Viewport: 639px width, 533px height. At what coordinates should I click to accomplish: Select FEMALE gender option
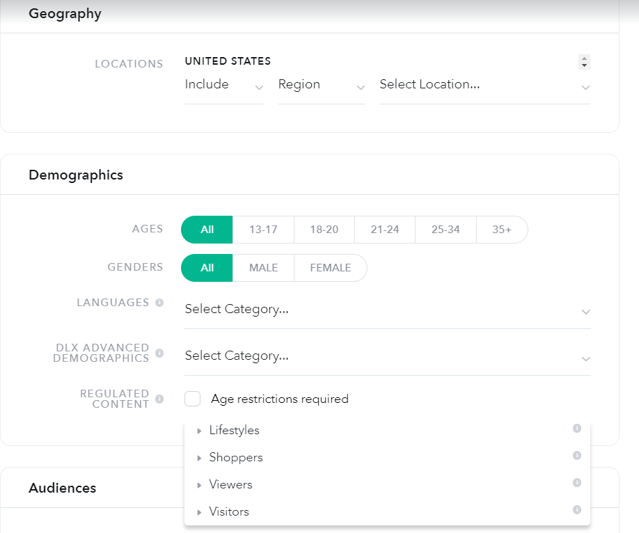point(331,268)
